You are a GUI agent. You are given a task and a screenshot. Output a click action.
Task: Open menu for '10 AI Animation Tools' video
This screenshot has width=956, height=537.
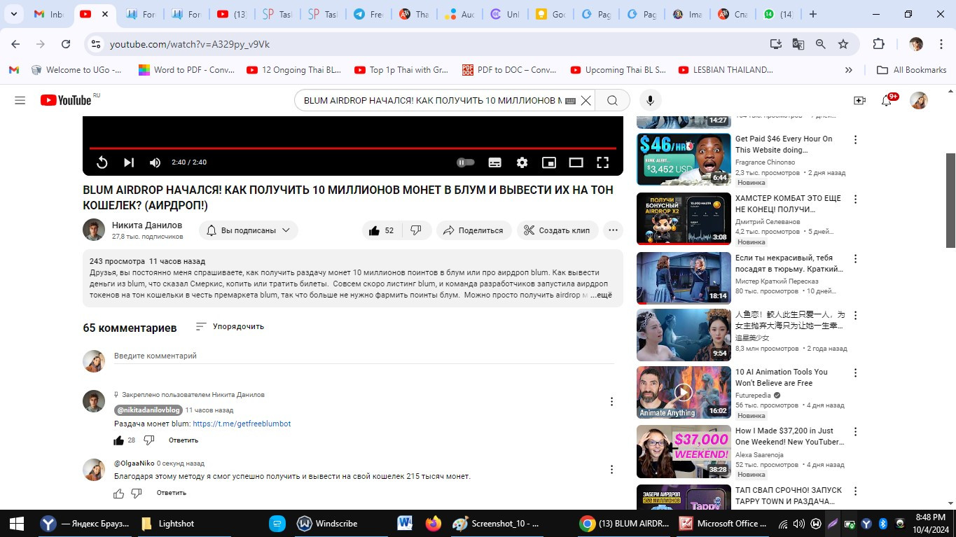pyautogui.click(x=855, y=373)
